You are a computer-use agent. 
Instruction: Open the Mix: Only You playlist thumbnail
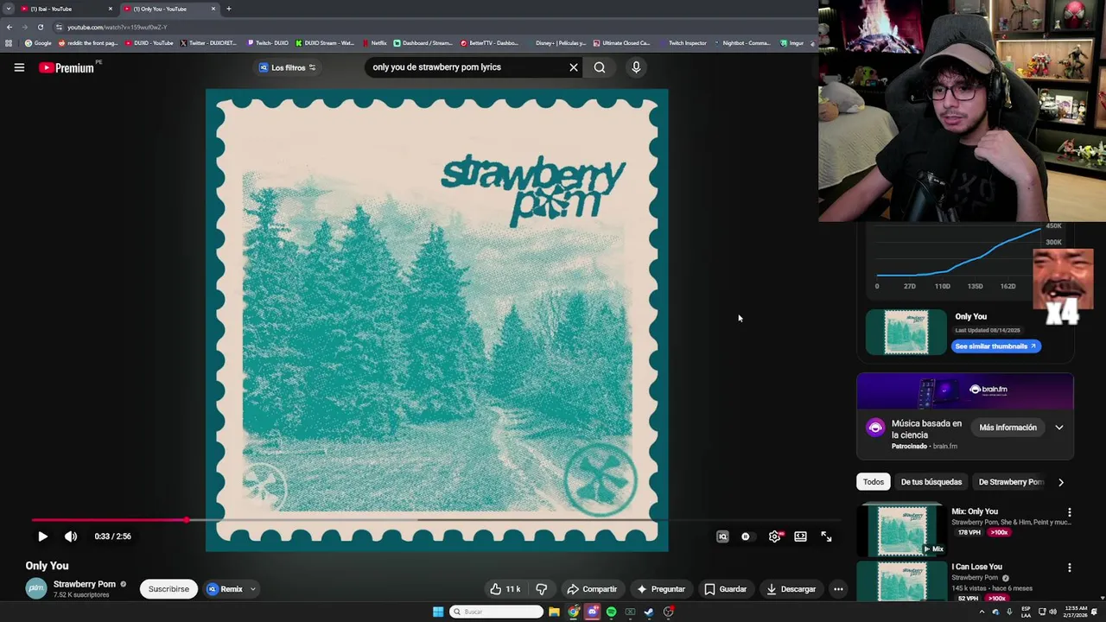903,530
